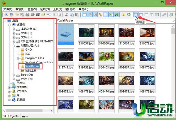This screenshot has height=120, width=176.
Task: Select the last view mode button before the wrench
Action: tap(157, 15)
